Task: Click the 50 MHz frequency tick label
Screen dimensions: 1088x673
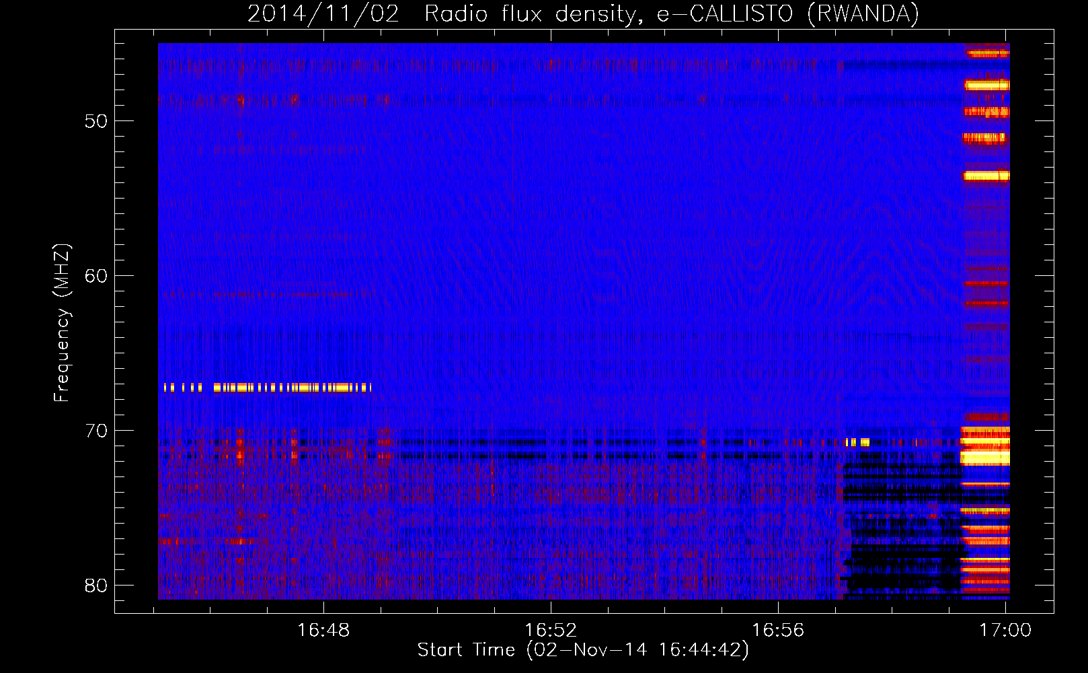Action: (96, 121)
